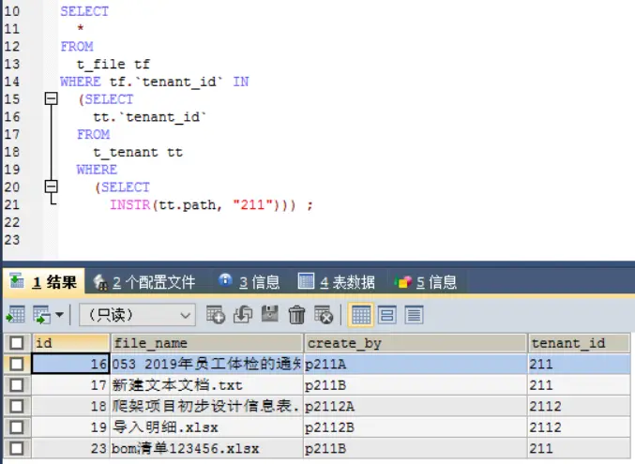This screenshot has height=464, width=635.
Task: Select the create_by cell p211A
Action: [416, 364]
